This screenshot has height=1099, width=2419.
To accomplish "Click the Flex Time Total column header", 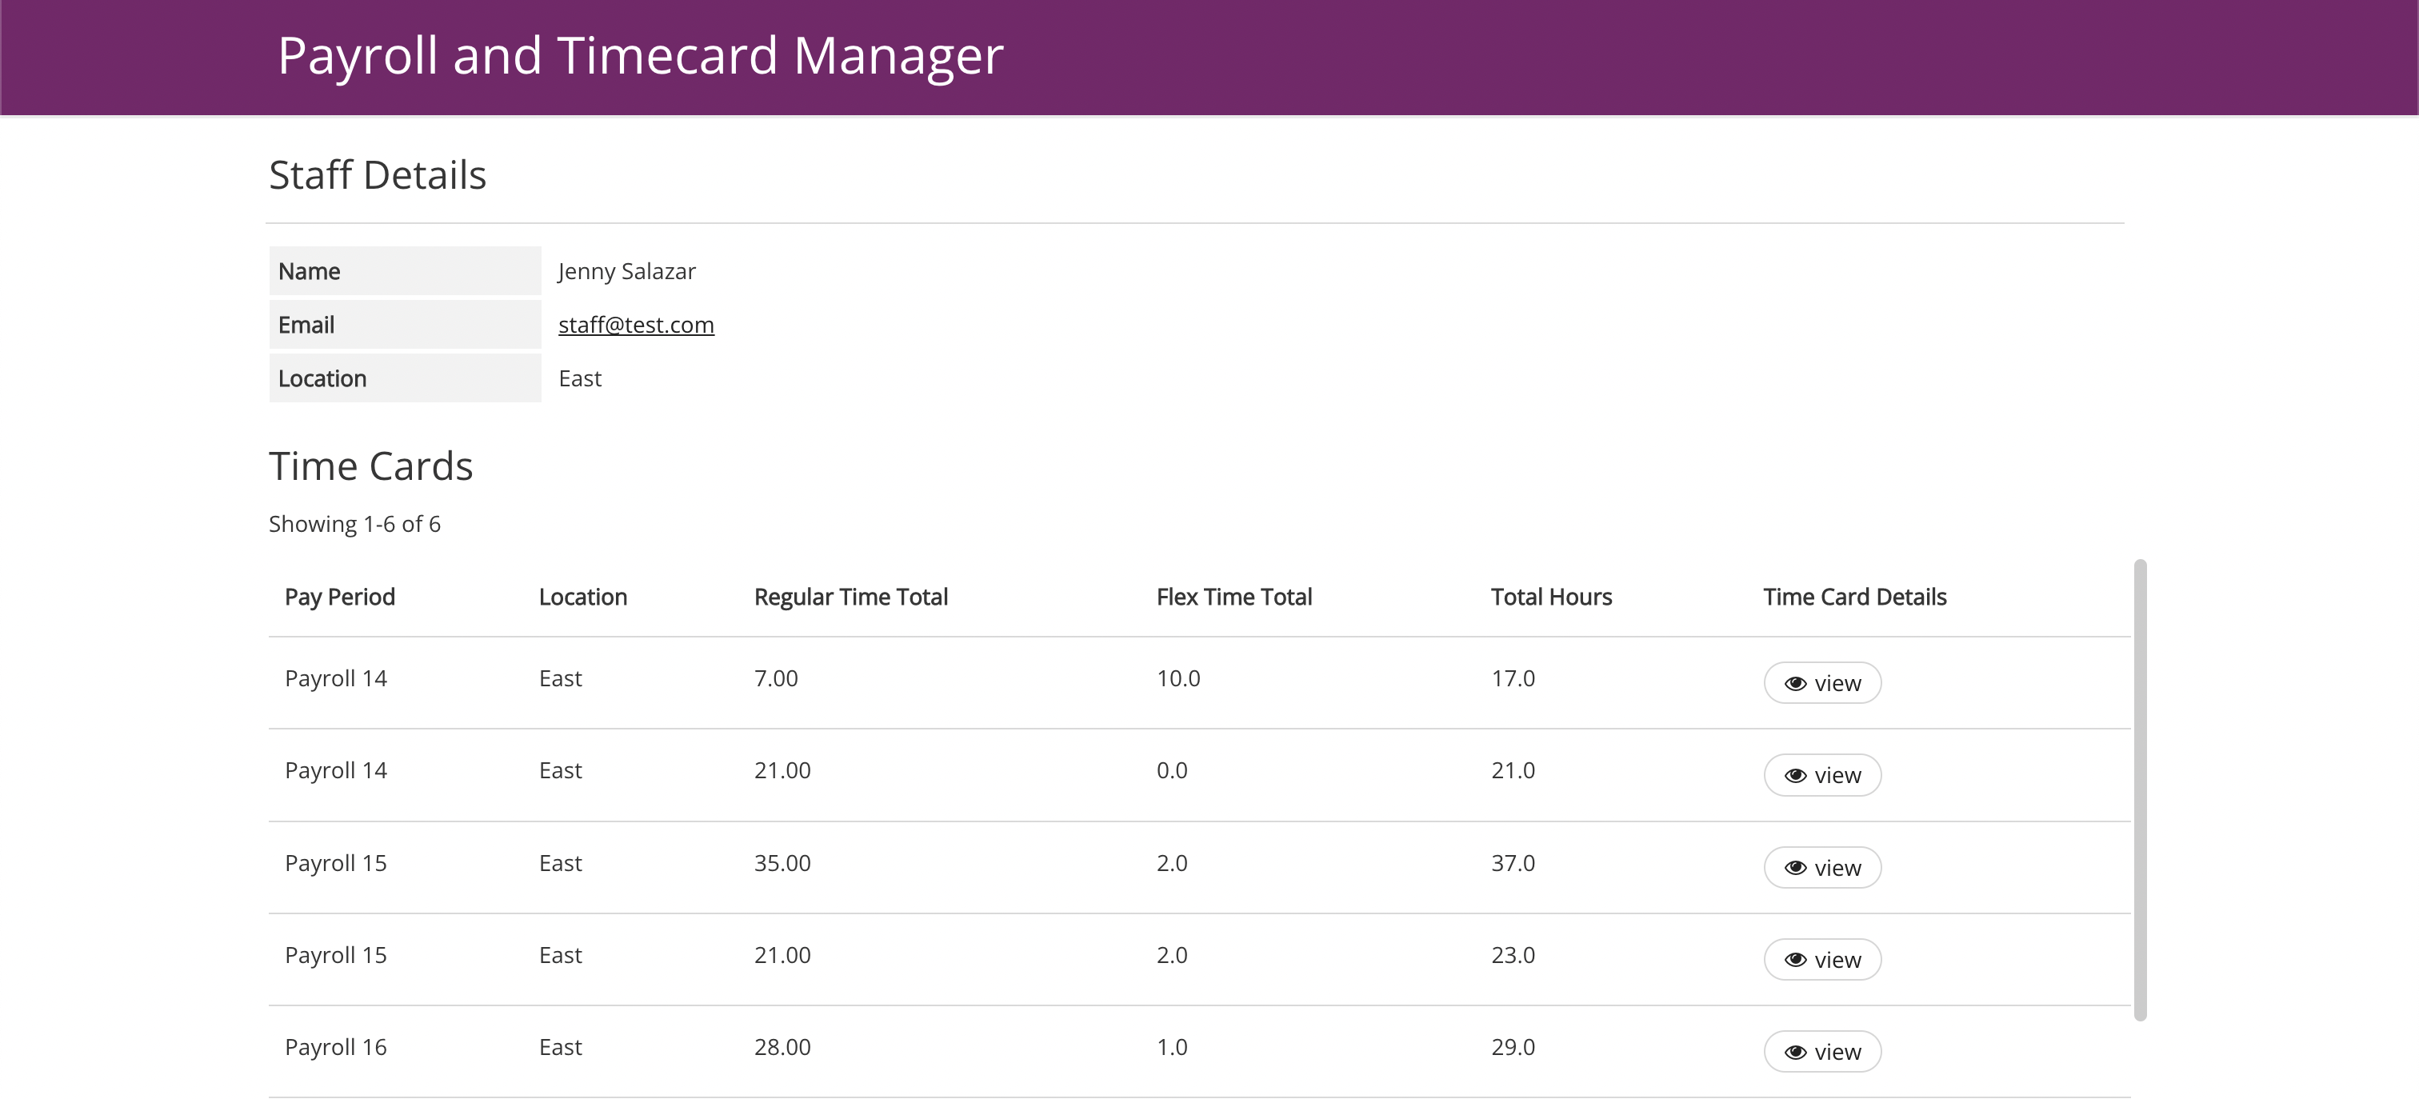I will [1234, 597].
